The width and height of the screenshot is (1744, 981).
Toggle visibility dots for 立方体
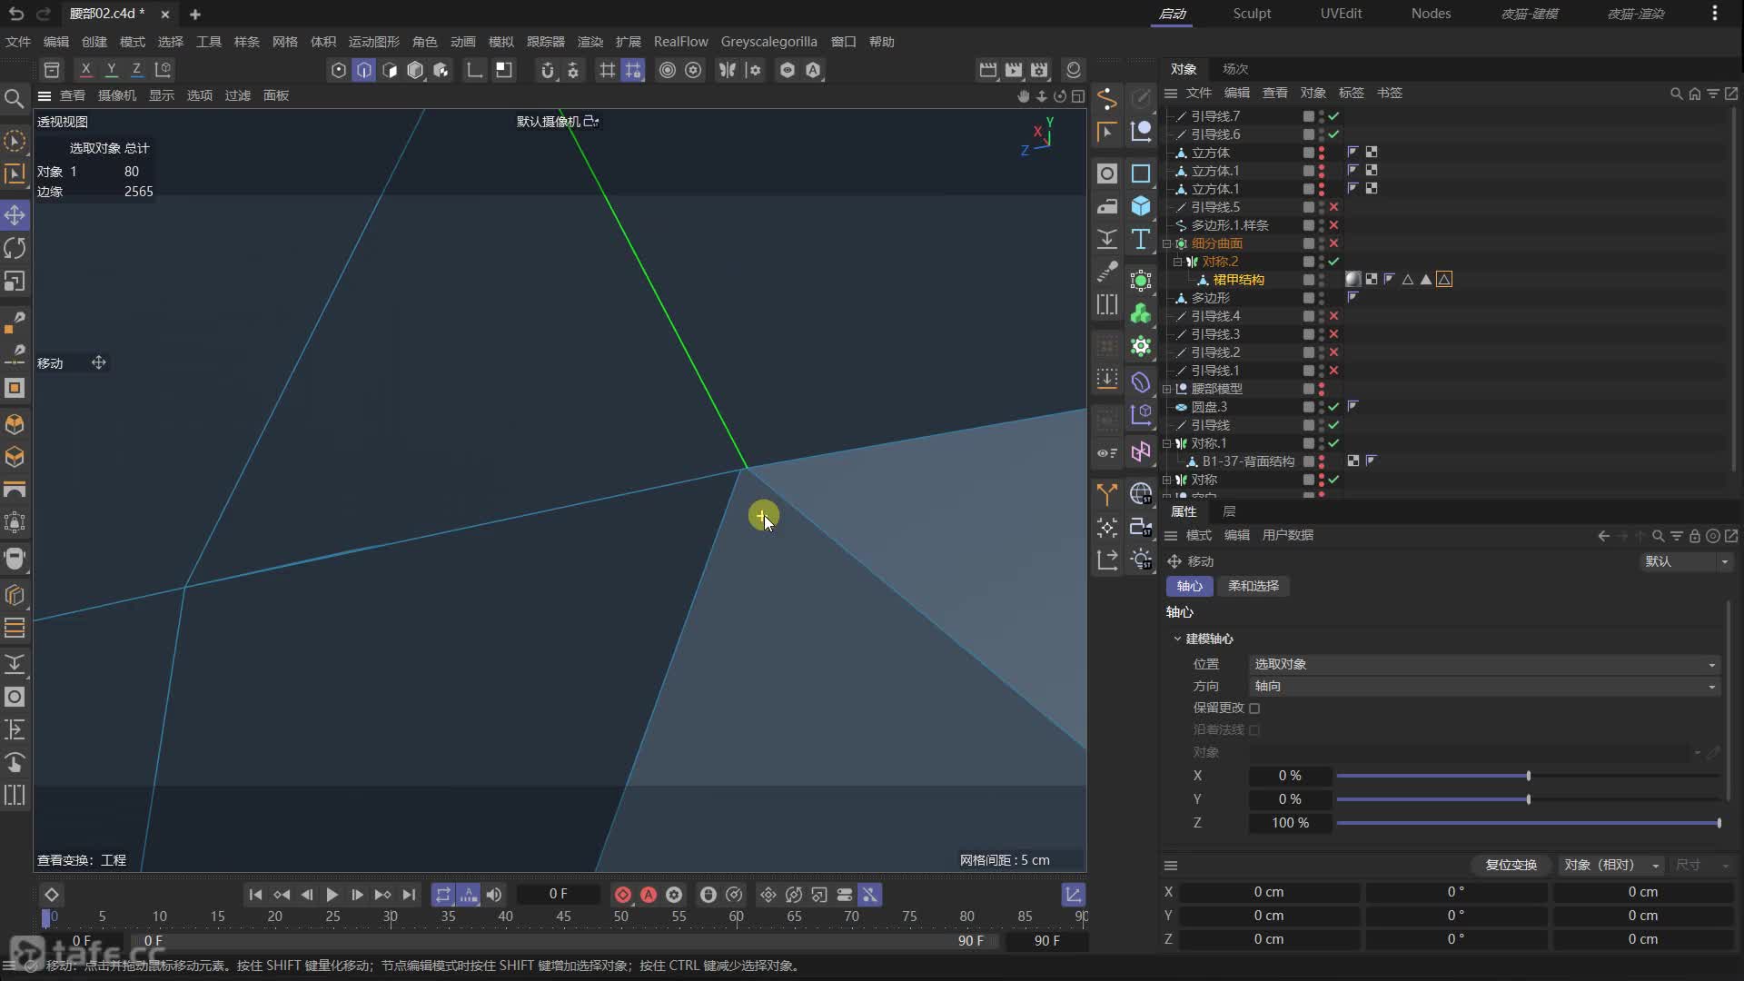[x=1322, y=153]
